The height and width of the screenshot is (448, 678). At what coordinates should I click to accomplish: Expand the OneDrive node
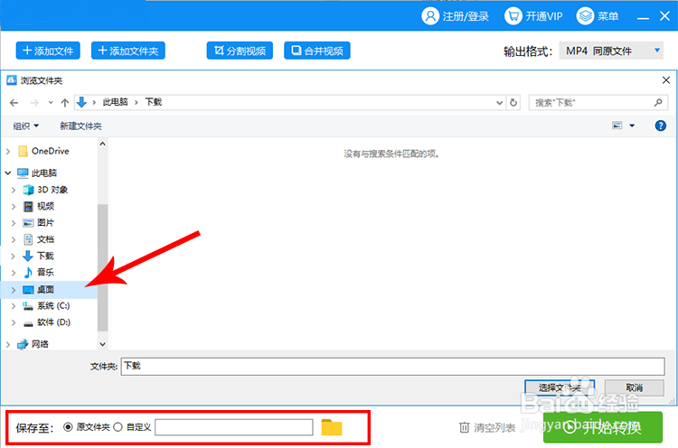(8, 151)
